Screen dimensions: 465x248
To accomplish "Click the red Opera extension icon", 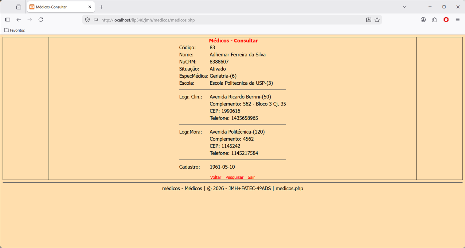I will (x=446, y=20).
